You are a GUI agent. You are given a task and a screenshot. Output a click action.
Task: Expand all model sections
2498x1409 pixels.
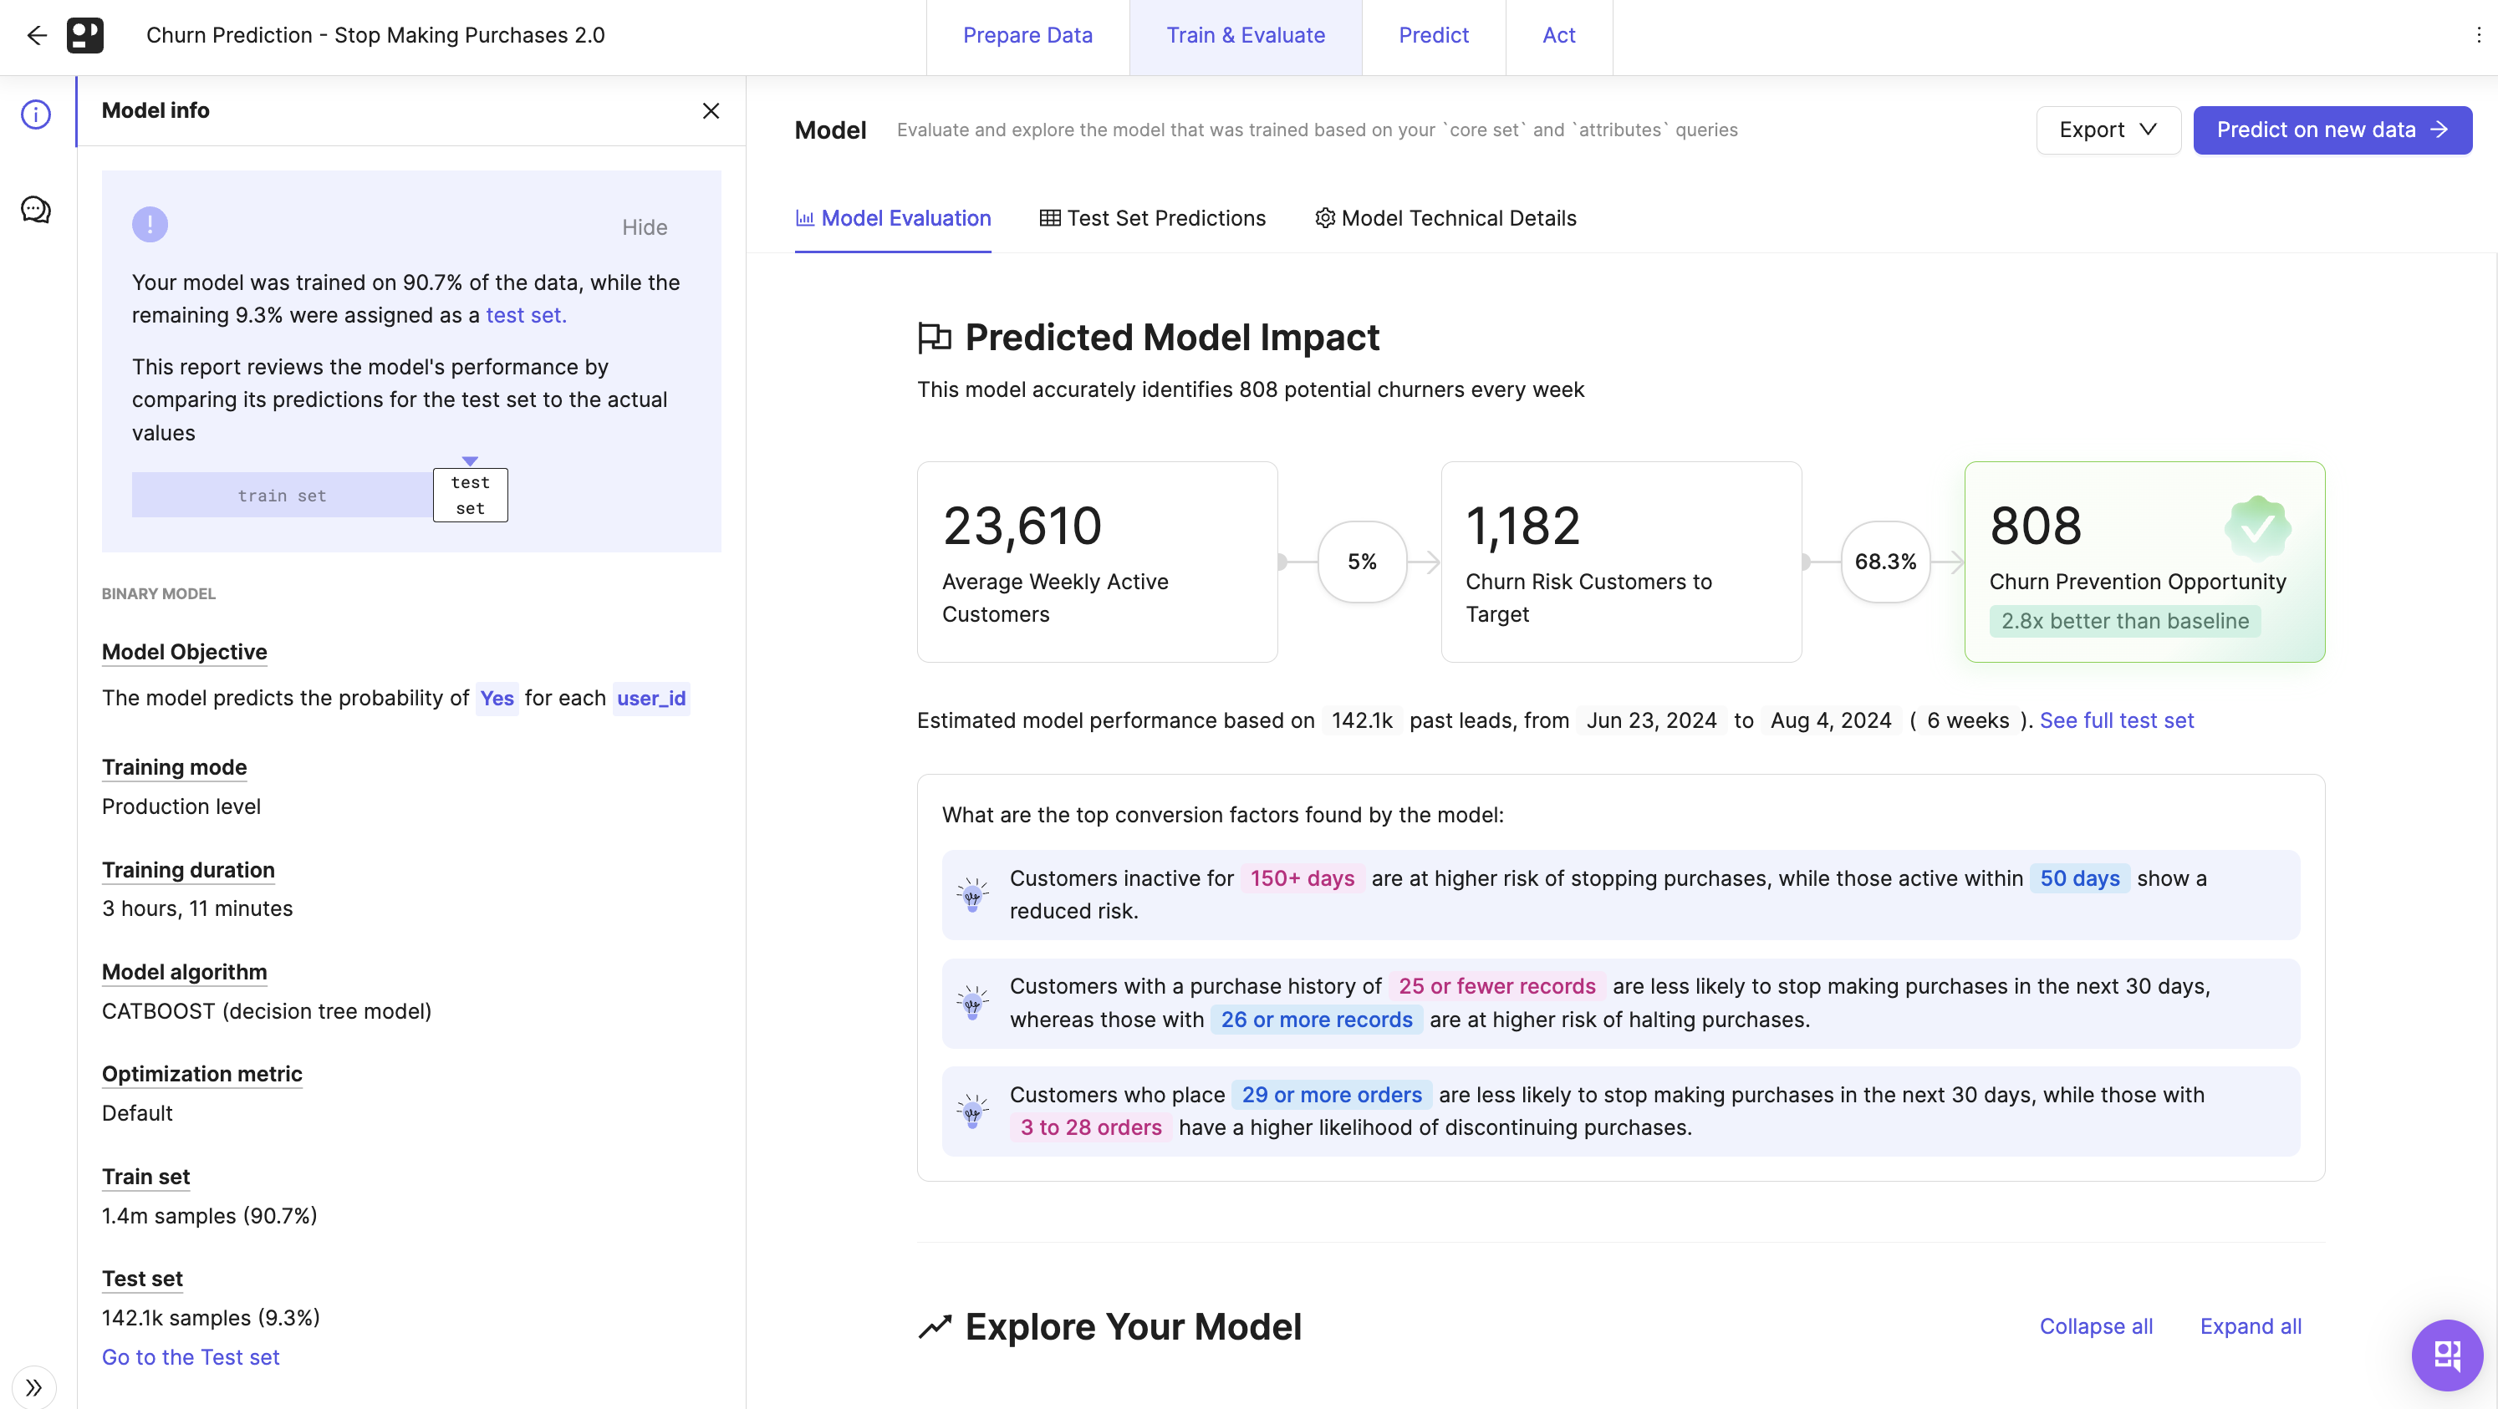2250,1326
